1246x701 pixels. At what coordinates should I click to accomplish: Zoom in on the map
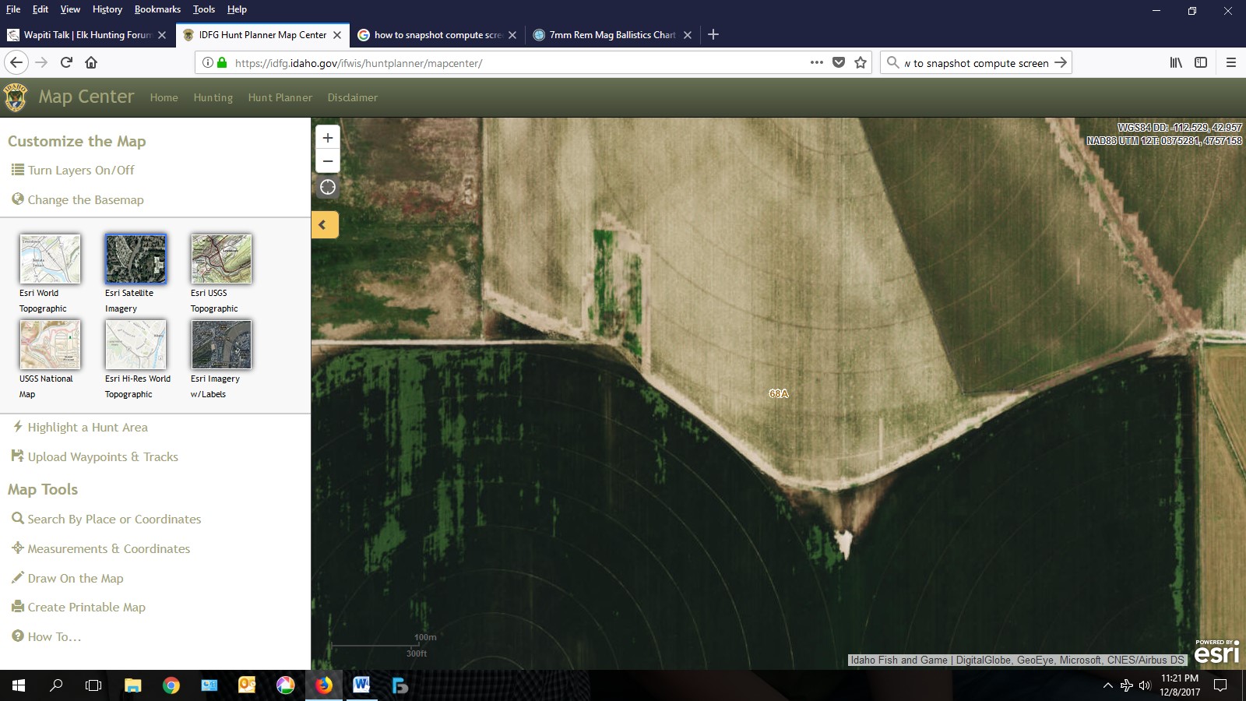[328, 137]
